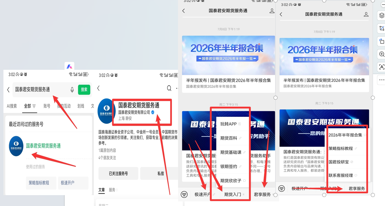Viewport: 385px width, 206px height.
Task: Tap the blue verified badge after 国泰君安期货有限公司
Action: (x=153, y=112)
